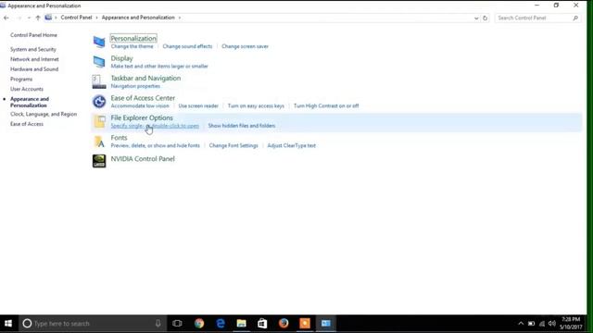Image resolution: width=593 pixels, height=333 pixels.
Task: Click Change sound effects
Action: 187,46
